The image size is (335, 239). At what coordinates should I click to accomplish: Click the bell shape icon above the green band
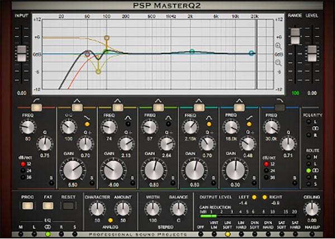coord(158,99)
